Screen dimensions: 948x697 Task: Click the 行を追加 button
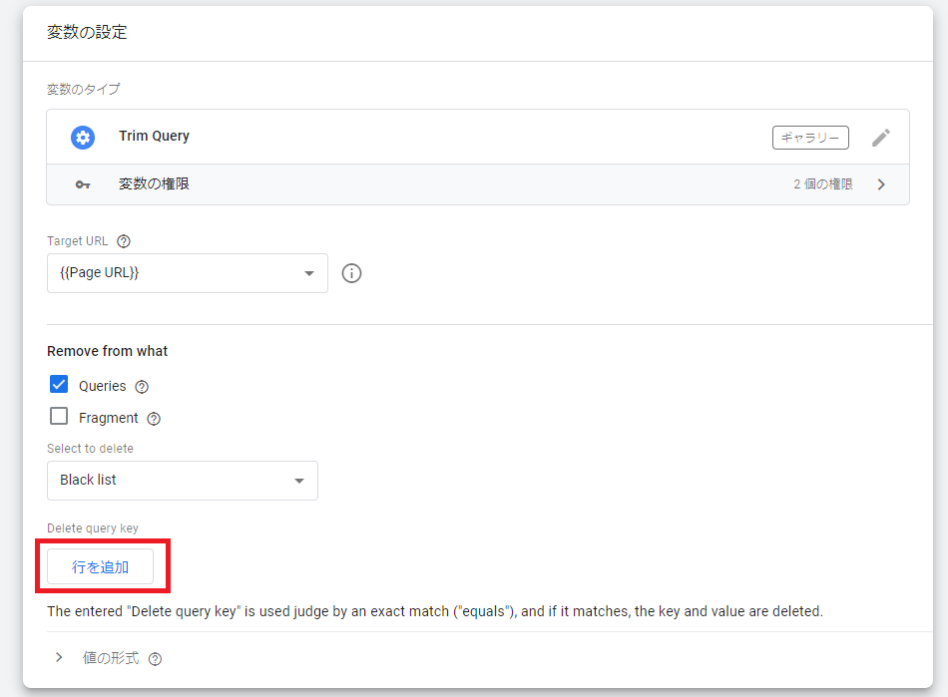[x=101, y=567]
